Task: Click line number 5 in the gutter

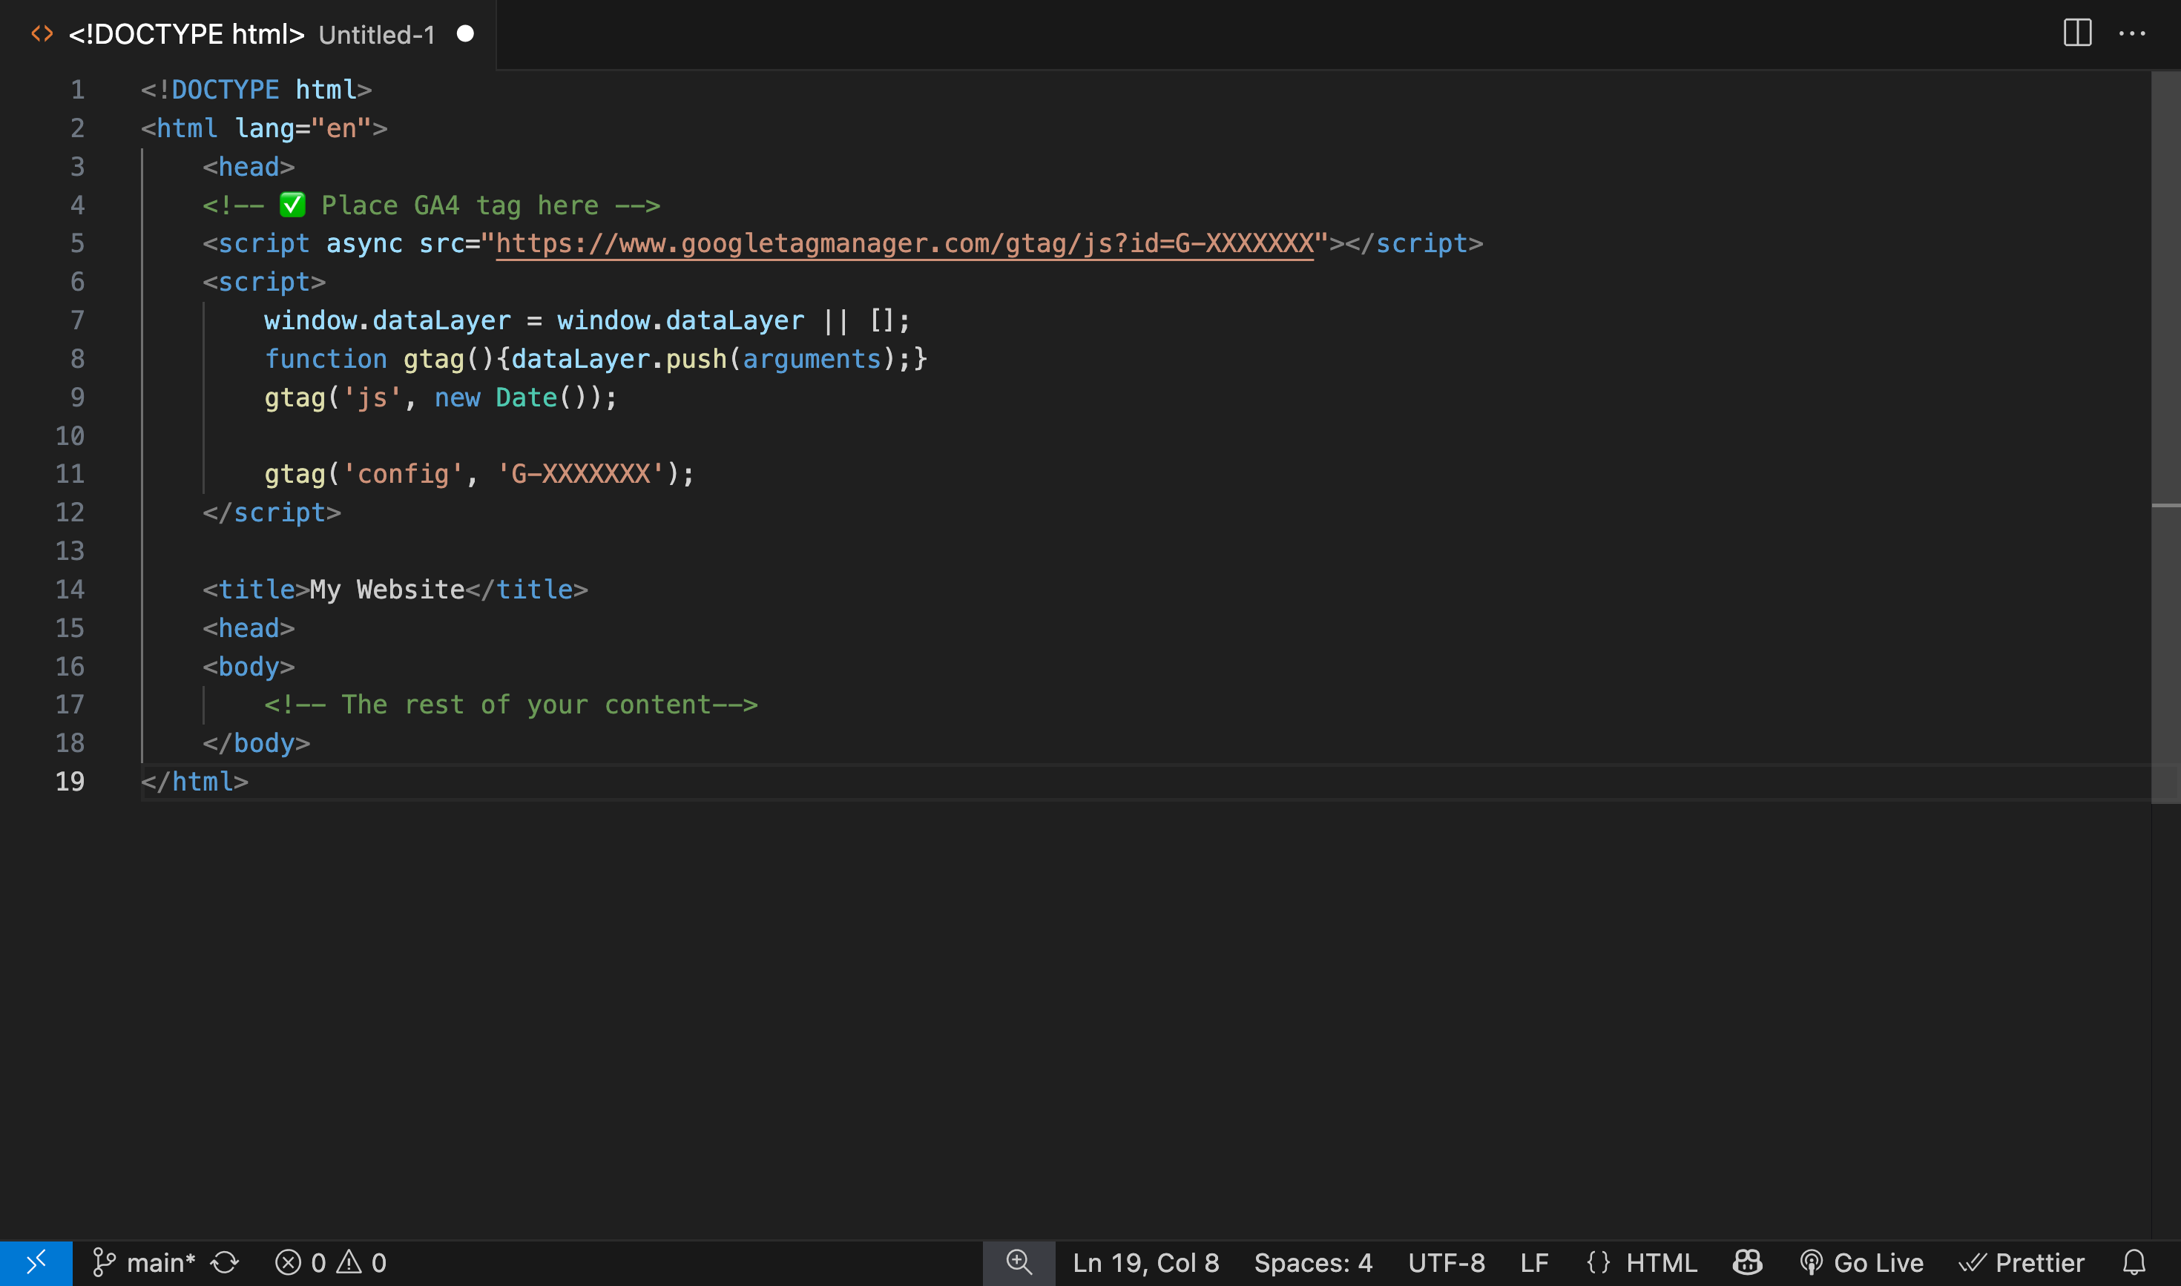Action: pos(77,243)
